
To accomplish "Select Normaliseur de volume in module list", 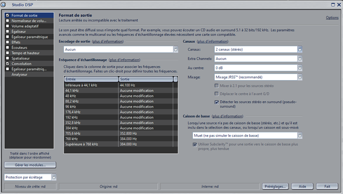I will [29, 21].
